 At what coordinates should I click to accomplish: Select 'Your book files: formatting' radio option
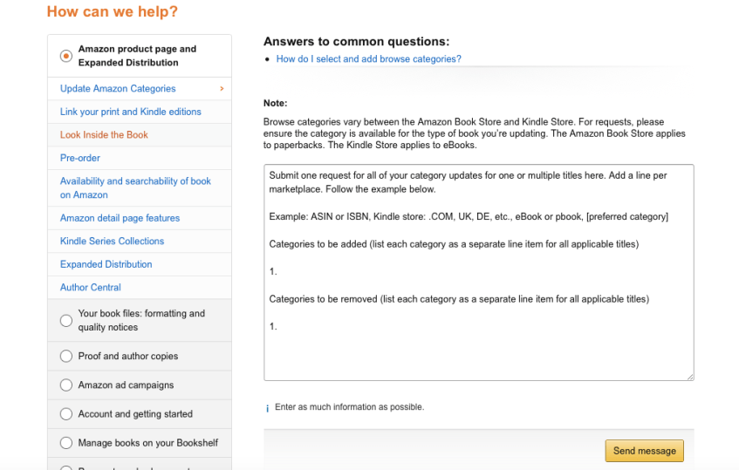66,321
